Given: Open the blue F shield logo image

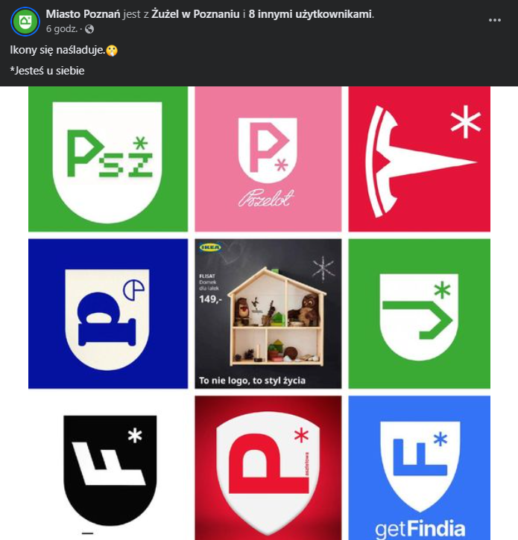Looking at the screenshot, I should pos(419,454).
